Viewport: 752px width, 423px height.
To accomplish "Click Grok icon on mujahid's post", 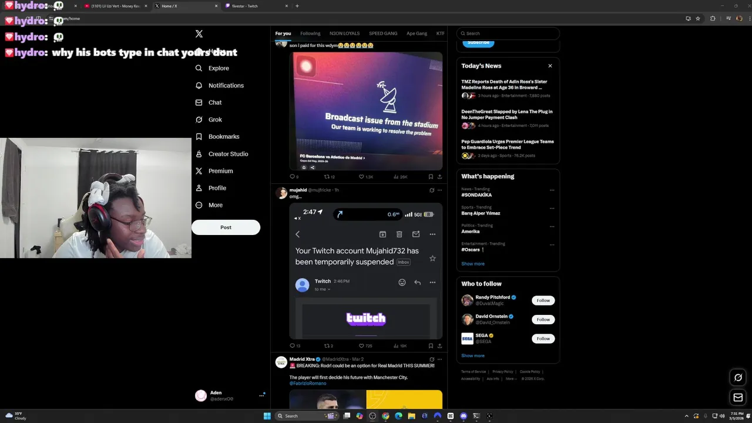I will [x=432, y=190].
